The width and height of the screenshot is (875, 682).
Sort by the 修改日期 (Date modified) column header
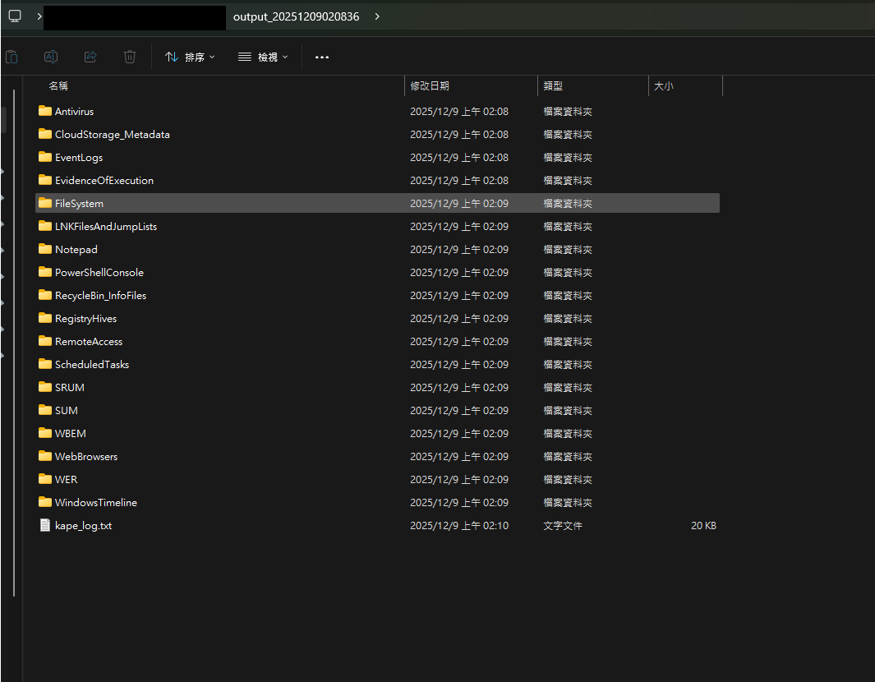click(x=430, y=85)
